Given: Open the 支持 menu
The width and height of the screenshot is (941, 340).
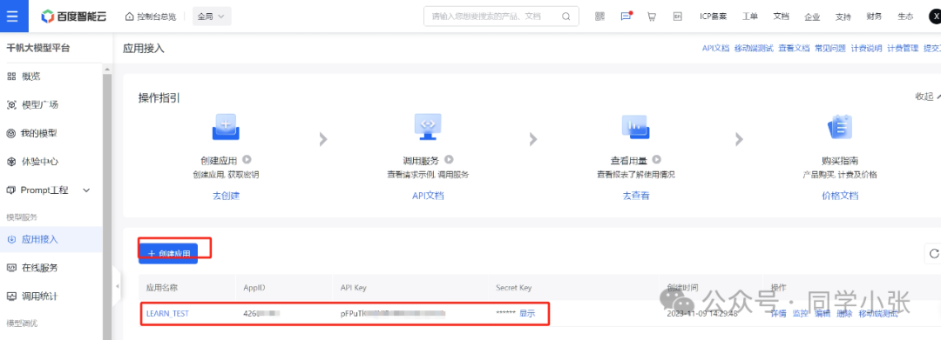Looking at the screenshot, I should click(x=843, y=17).
